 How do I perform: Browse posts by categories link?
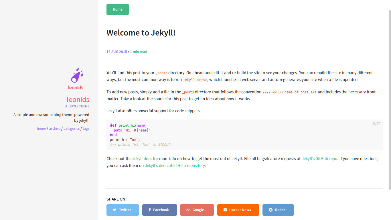pyautogui.click(x=72, y=128)
